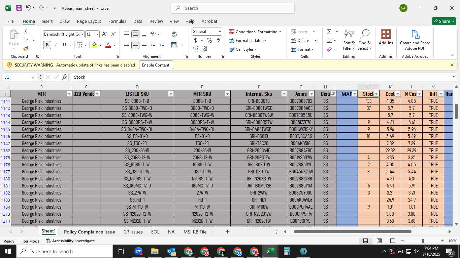Open the MFR SKU filter dropdown
The height and width of the screenshot is (258, 460).
(227, 94)
